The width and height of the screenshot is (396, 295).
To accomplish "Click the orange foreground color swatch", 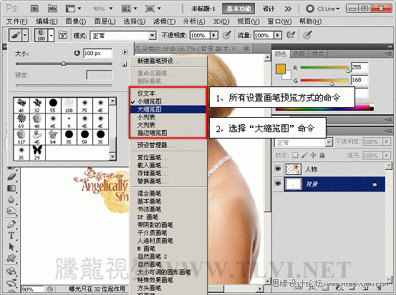I will [280, 69].
